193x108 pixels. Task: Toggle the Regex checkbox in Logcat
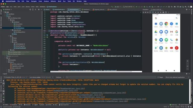(x=158, y=77)
